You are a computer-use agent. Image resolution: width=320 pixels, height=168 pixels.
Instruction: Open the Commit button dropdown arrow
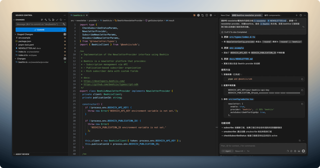point(64,30)
